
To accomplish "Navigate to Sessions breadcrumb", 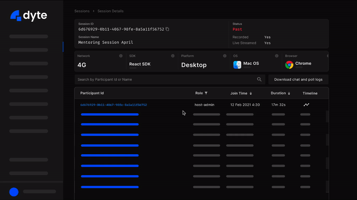I will pyautogui.click(x=82, y=11).
